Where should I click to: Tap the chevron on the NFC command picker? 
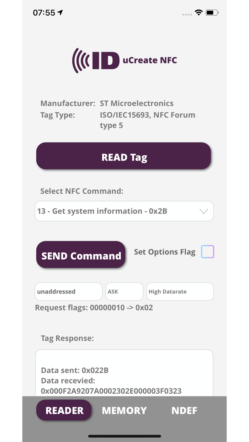(x=203, y=211)
